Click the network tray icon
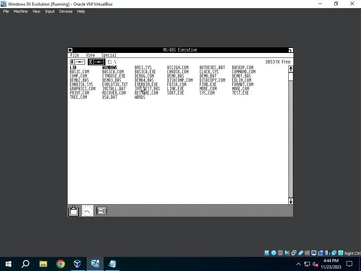 coord(307,264)
